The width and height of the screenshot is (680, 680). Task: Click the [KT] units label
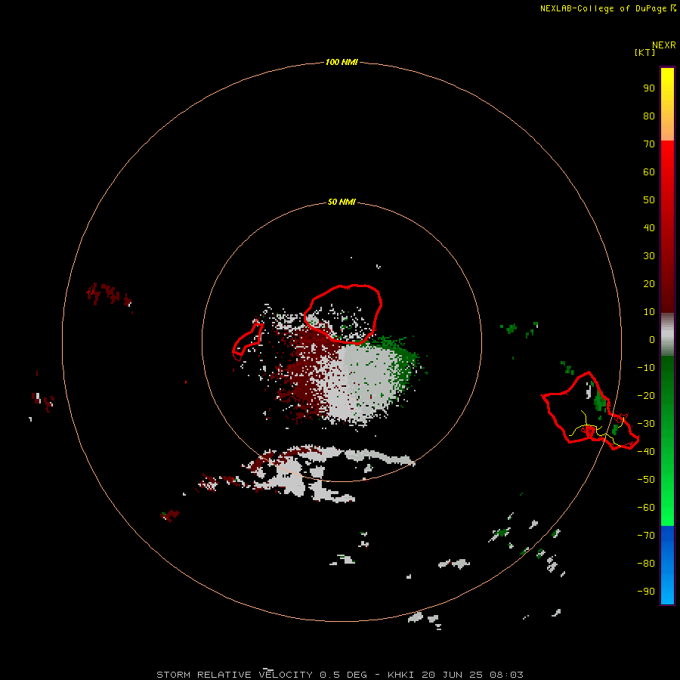(644, 52)
